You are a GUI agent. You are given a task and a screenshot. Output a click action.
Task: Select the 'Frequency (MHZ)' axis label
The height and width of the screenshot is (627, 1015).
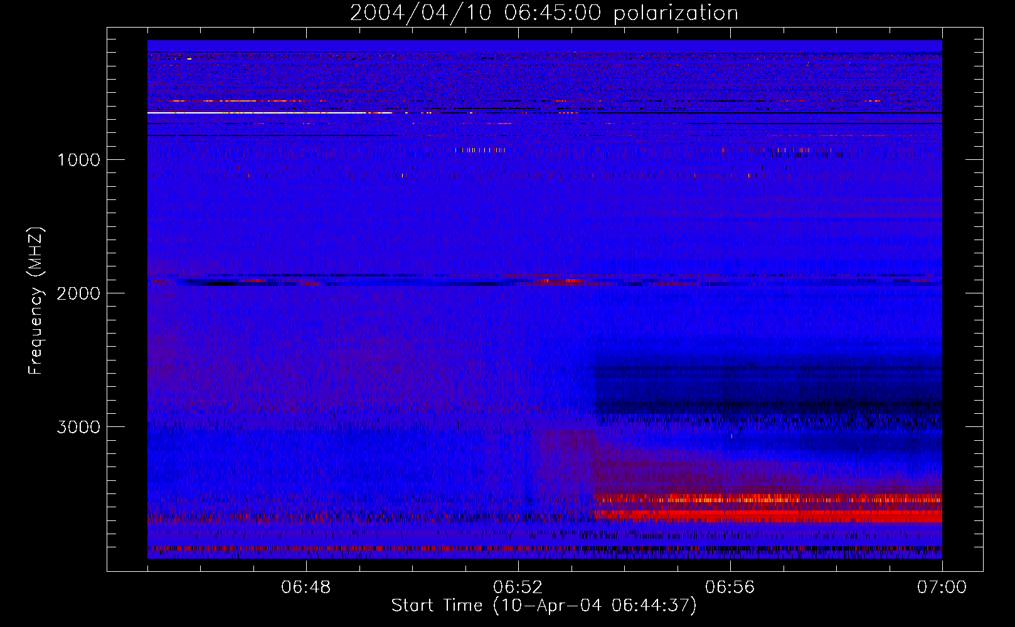click(x=36, y=301)
